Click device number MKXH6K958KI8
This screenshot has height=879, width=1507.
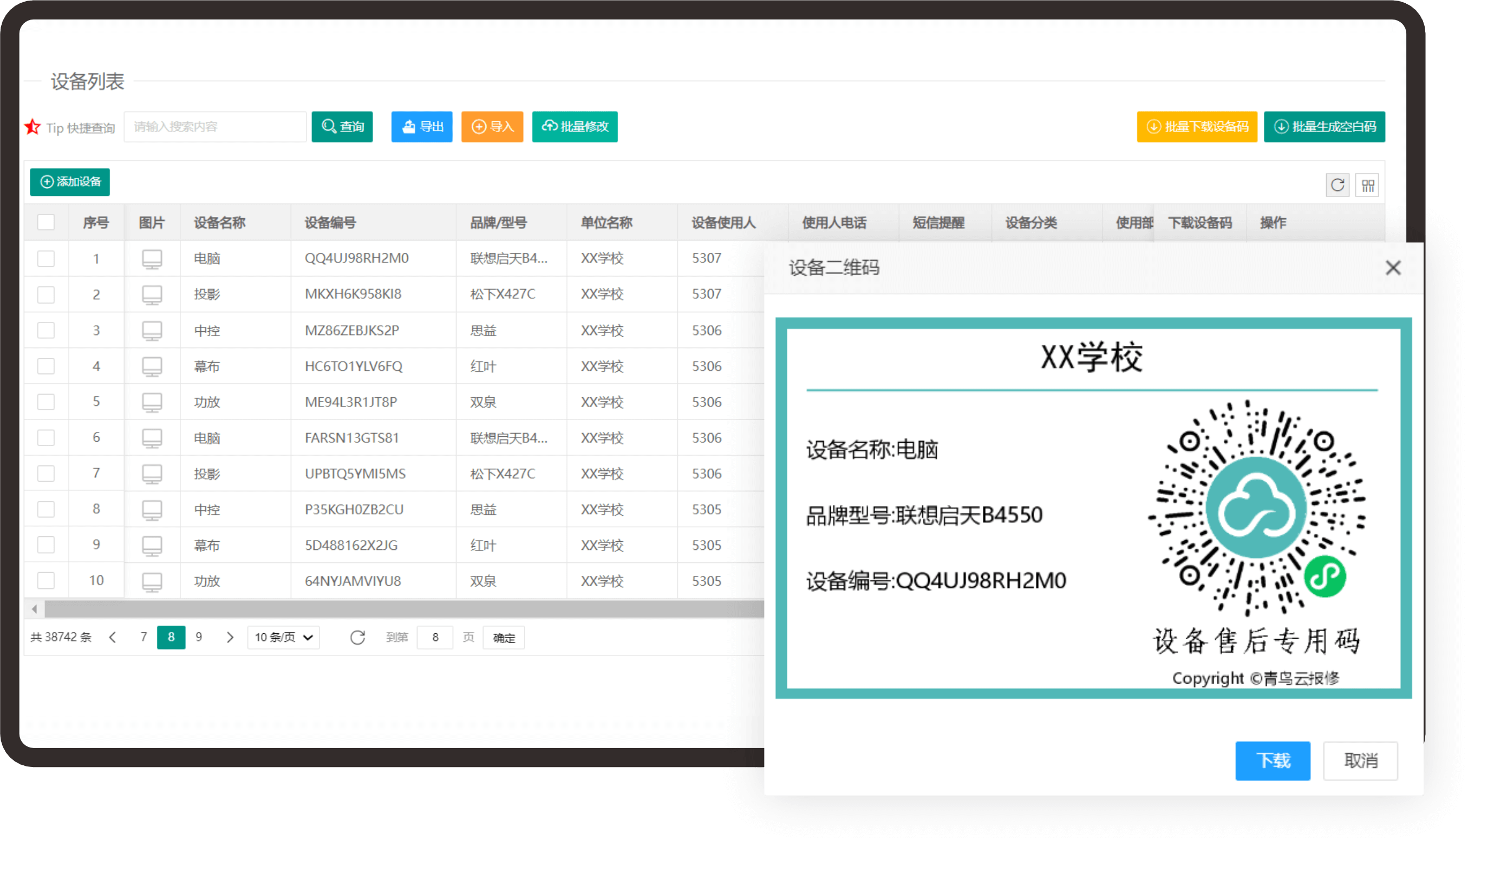(353, 294)
